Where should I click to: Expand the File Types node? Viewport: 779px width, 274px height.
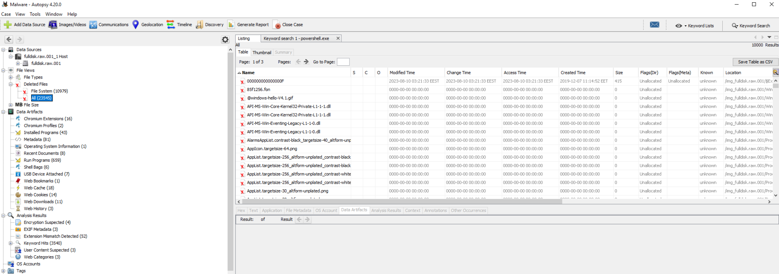point(11,77)
